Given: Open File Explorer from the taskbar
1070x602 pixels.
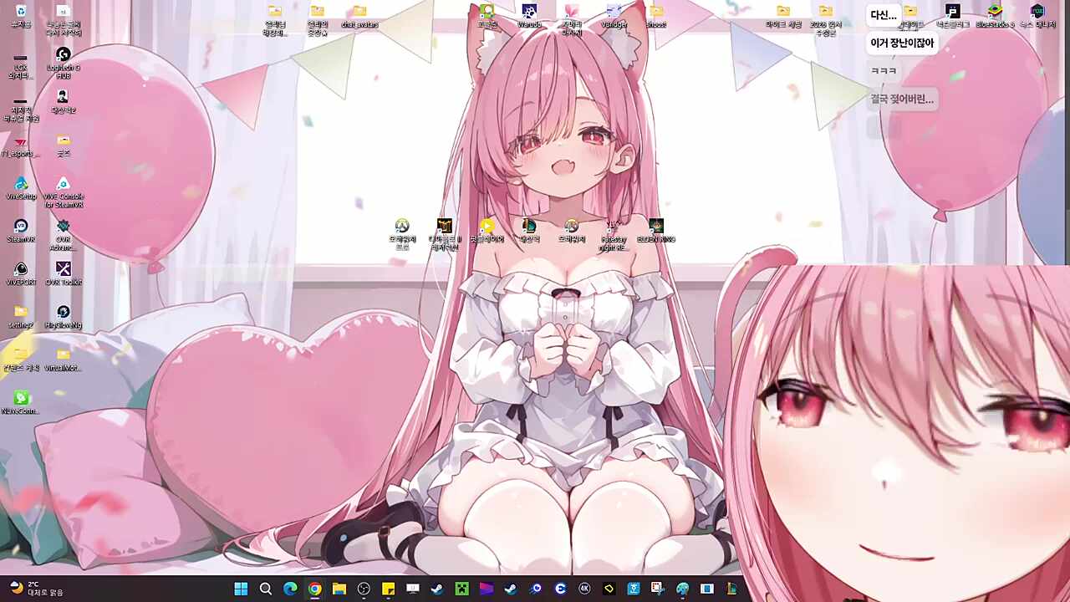Looking at the screenshot, I should 339,589.
